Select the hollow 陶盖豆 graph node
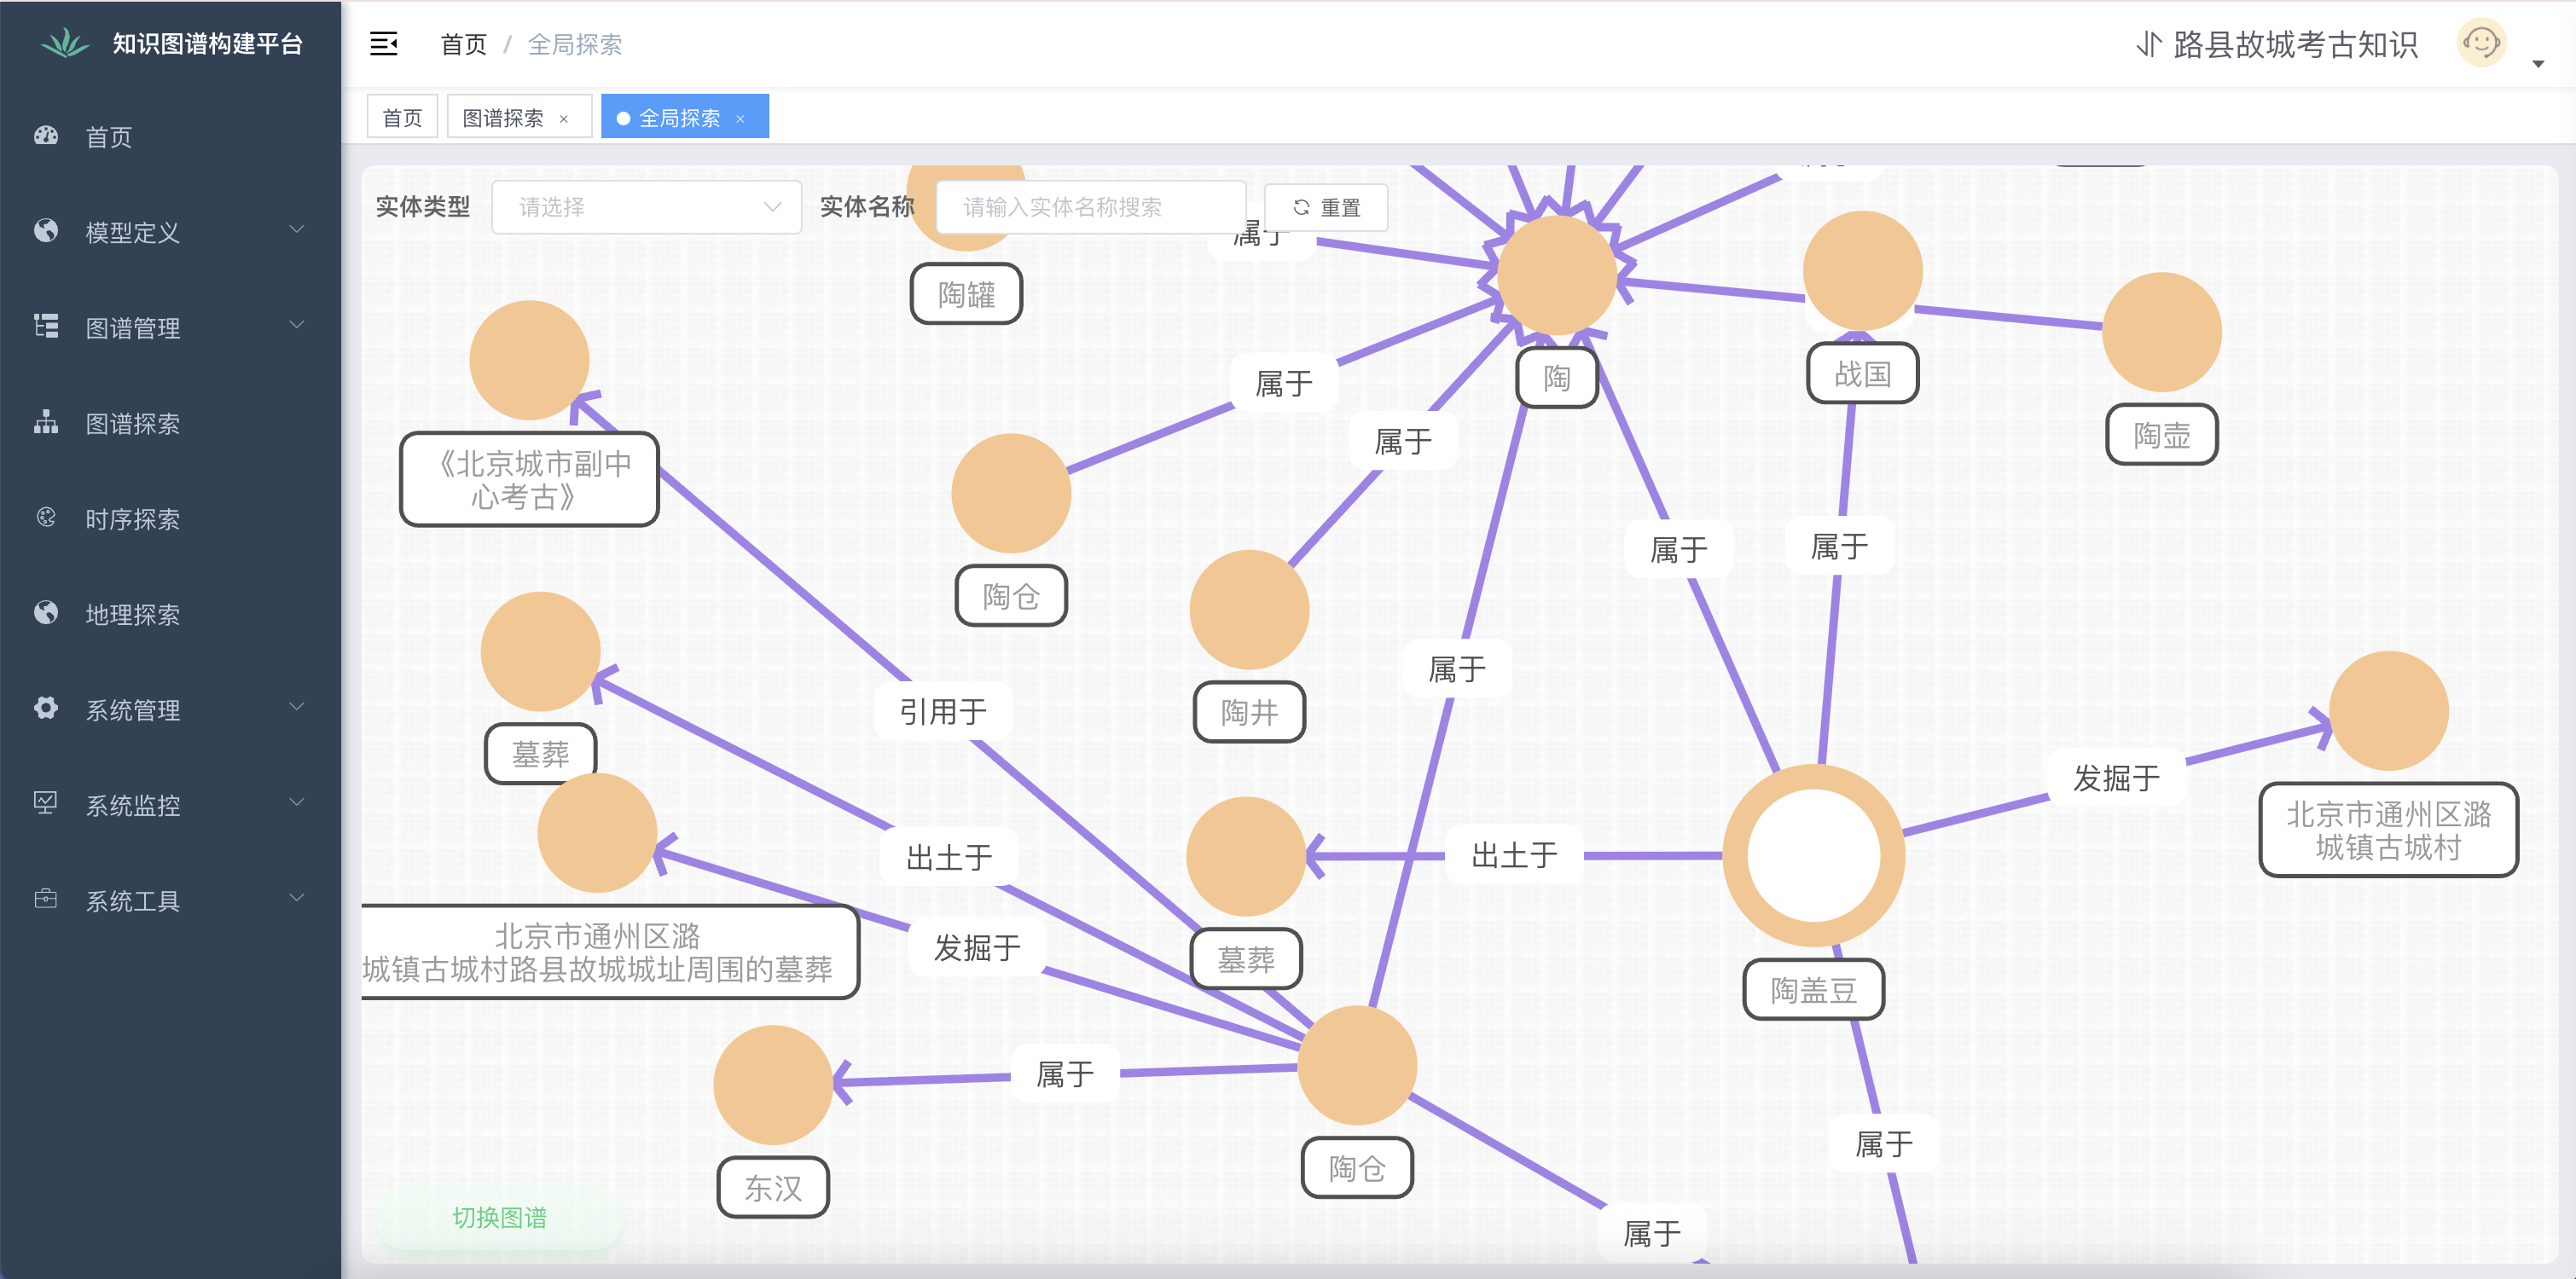Screen dimensions: 2576x1279 (x=1813, y=856)
